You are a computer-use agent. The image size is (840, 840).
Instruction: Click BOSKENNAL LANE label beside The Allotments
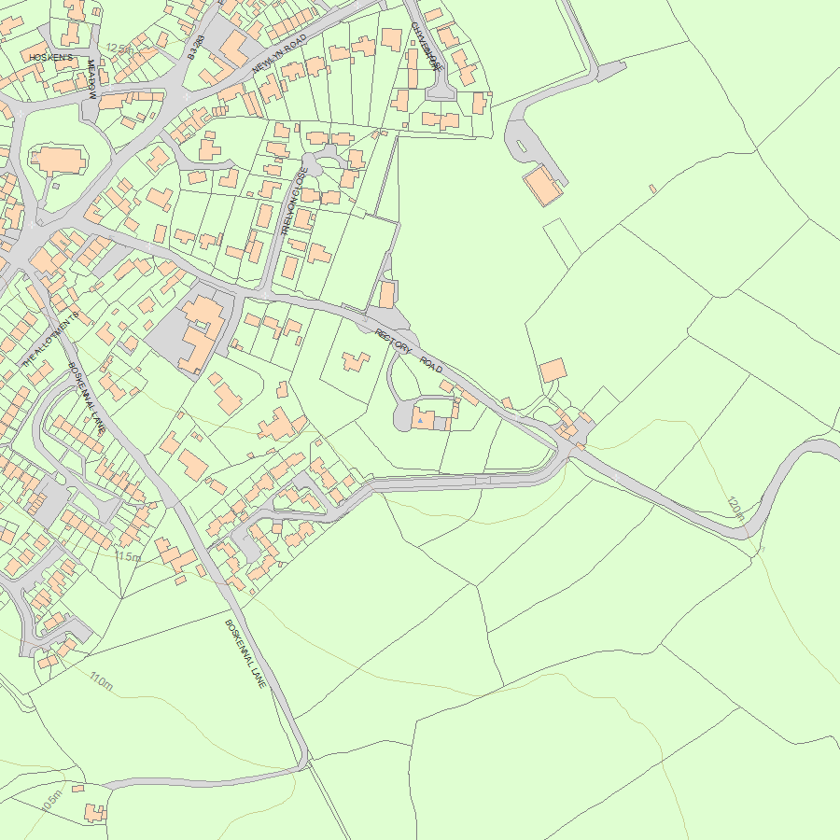[86, 397]
